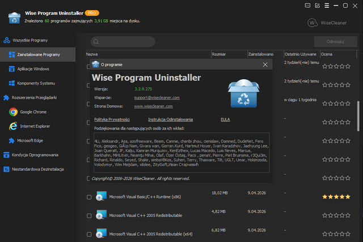The height and width of the screenshot is (242, 363).
Task: Click the 3,91 GB disk space value
Action: click(101, 21)
